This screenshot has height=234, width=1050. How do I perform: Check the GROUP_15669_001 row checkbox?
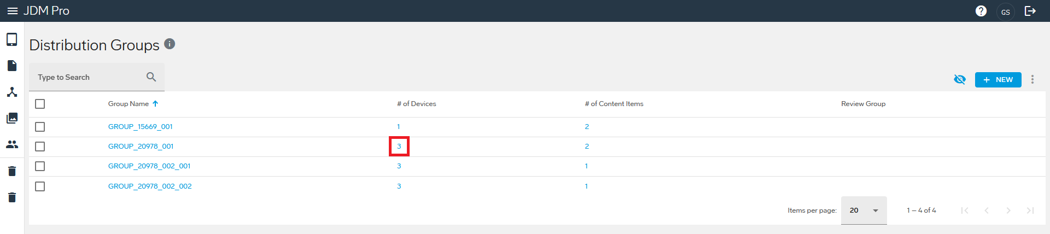click(x=40, y=127)
